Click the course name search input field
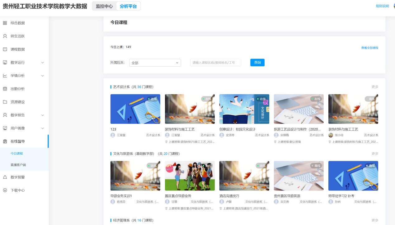The image size is (395, 225). point(215,63)
